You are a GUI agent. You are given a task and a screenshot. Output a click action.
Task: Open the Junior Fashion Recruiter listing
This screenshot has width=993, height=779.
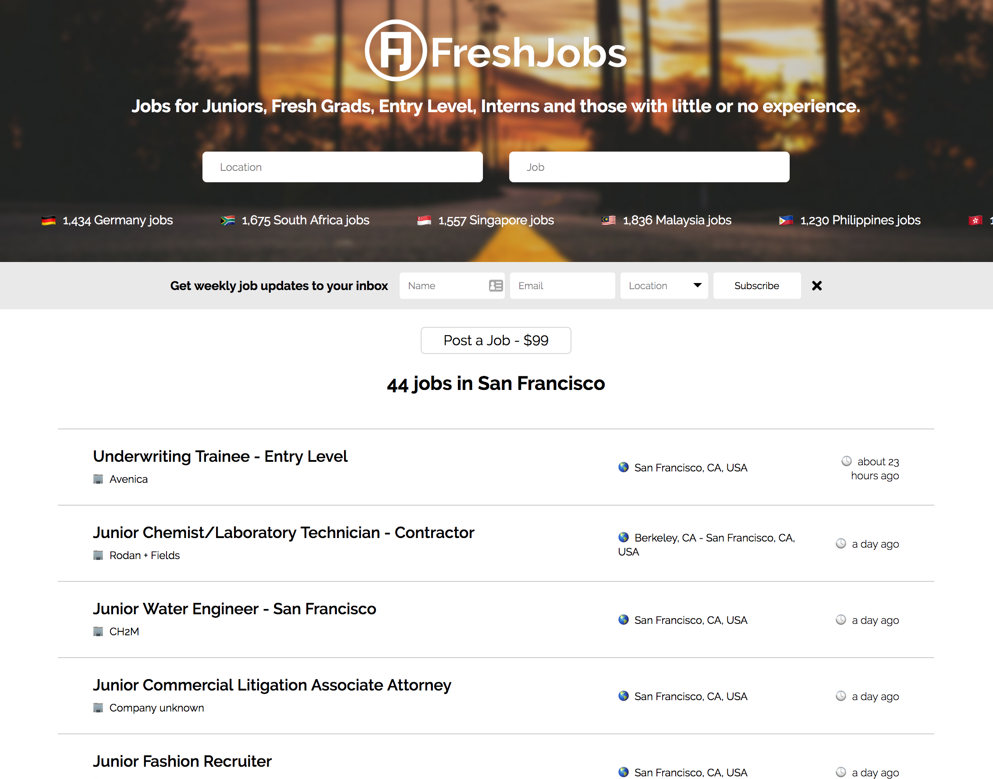[x=182, y=761]
